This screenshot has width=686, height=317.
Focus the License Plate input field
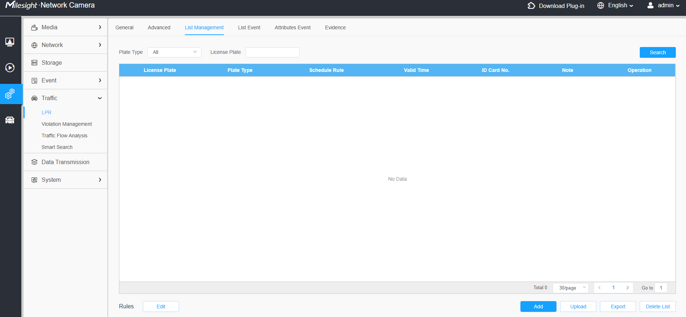pyautogui.click(x=272, y=52)
